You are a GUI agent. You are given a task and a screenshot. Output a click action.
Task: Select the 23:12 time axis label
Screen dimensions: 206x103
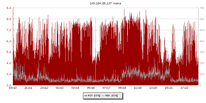tap(44, 88)
